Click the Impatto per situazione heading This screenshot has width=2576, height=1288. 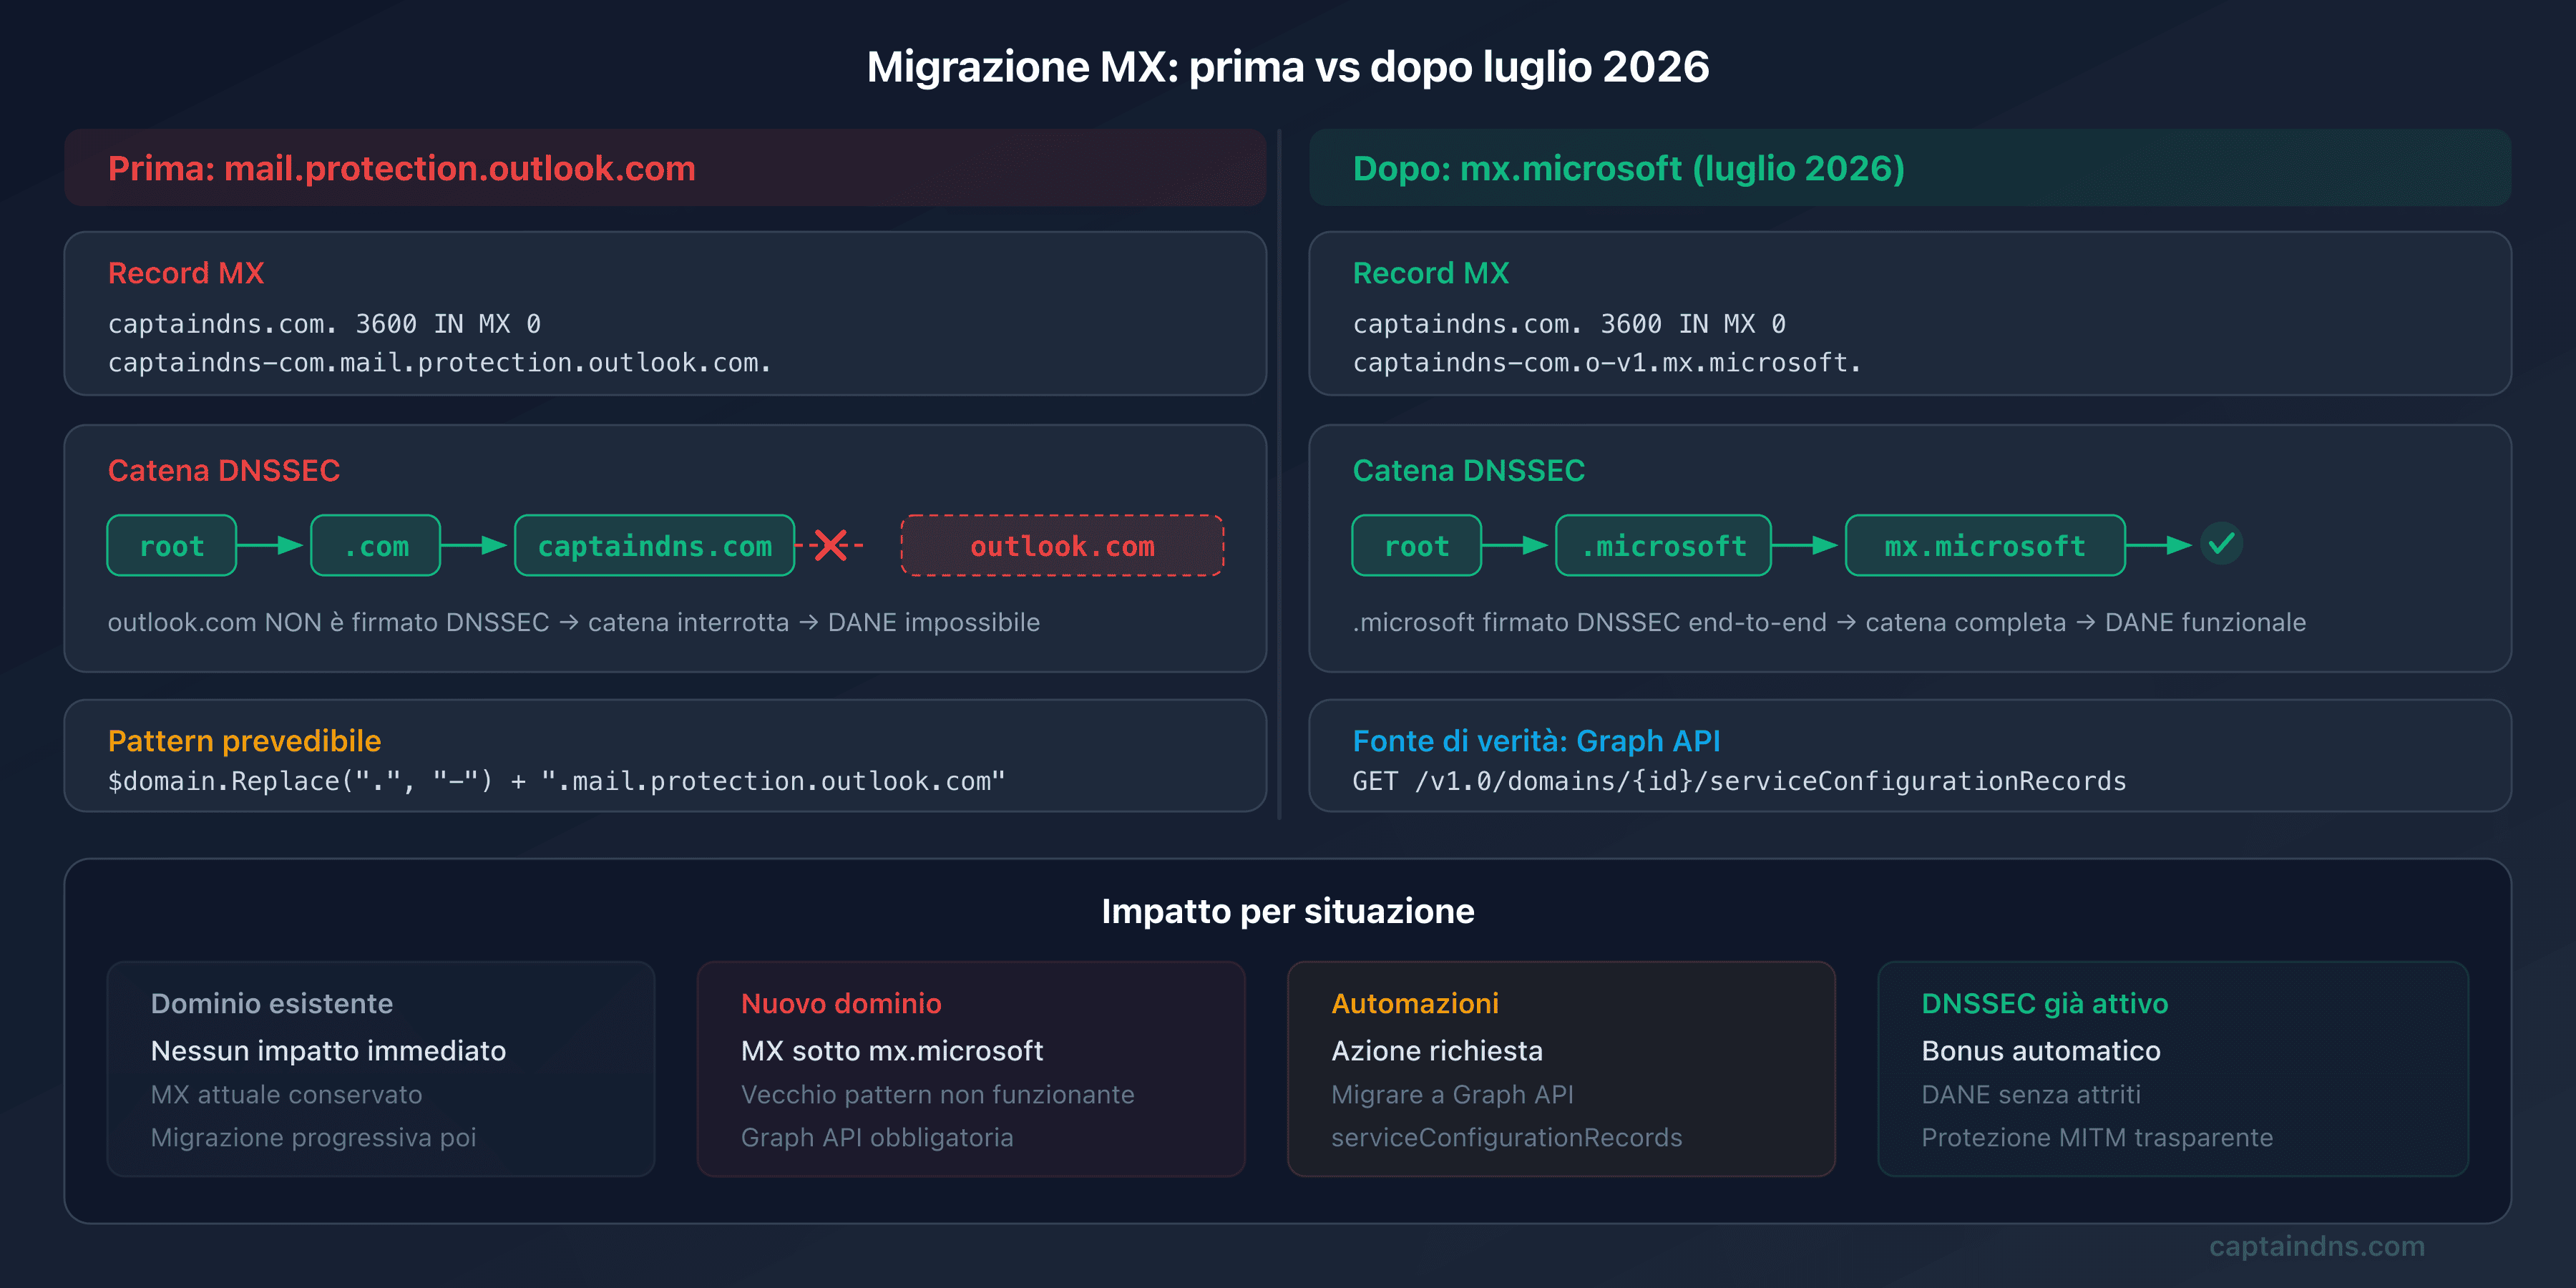point(1288,911)
